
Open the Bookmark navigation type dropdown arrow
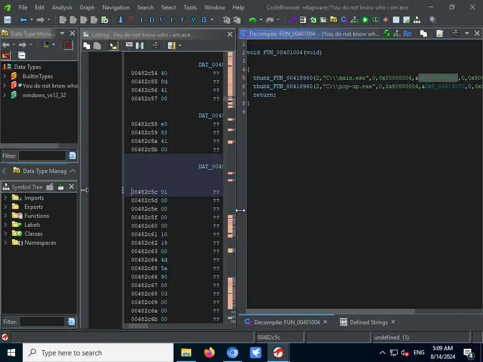click(x=212, y=20)
